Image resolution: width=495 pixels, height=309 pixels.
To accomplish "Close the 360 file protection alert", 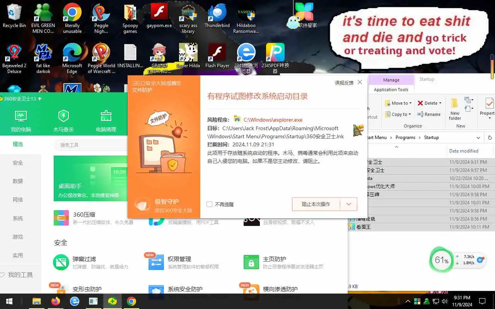I will coord(360,82).
